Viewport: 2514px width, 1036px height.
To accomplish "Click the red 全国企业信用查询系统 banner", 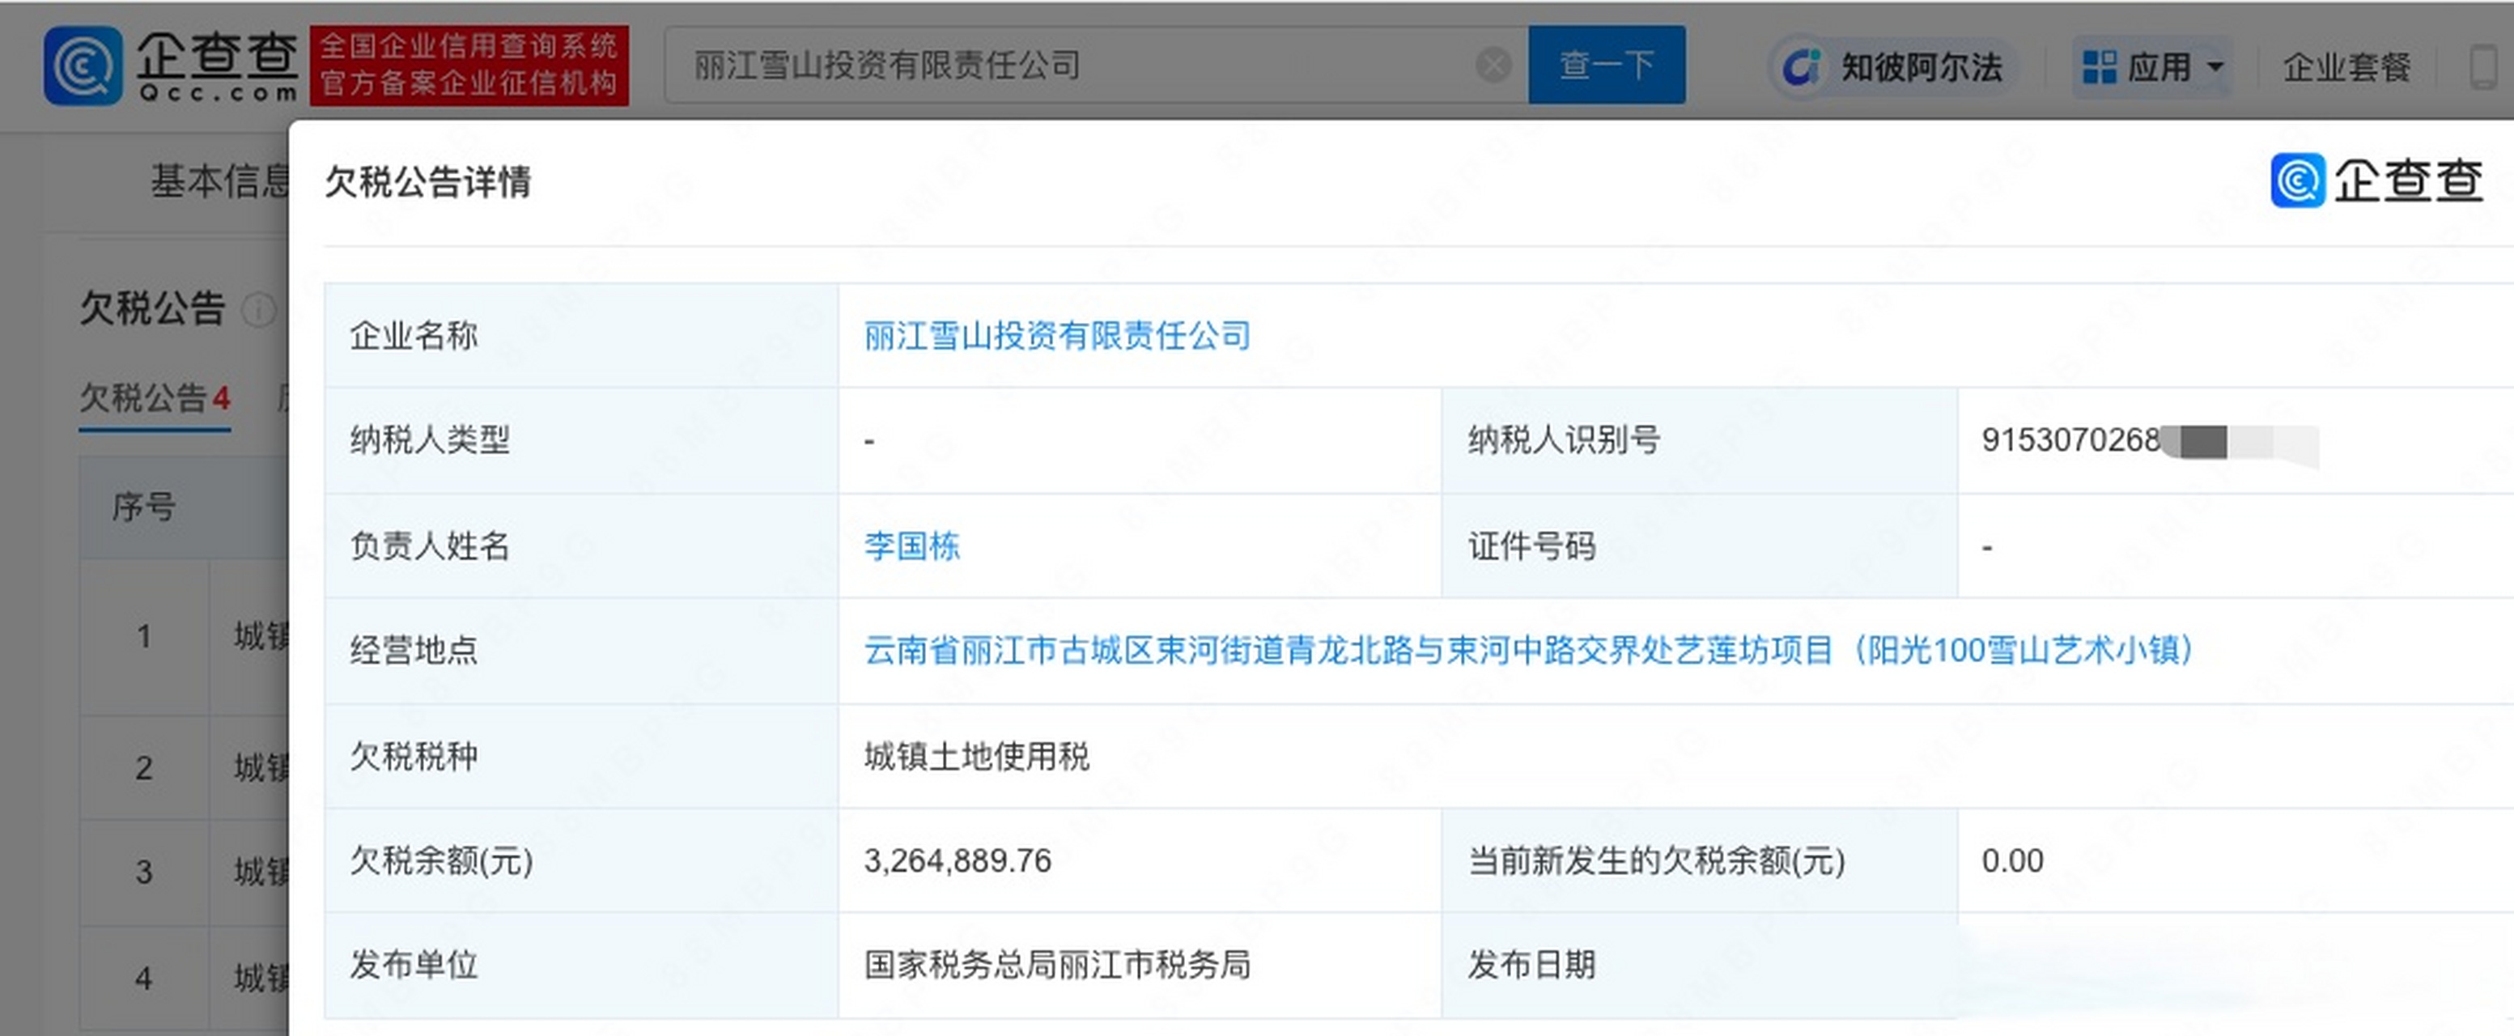I will point(469,66).
